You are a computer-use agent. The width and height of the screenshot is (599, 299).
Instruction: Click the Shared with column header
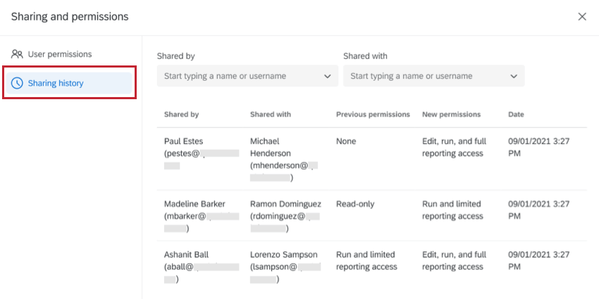click(271, 114)
